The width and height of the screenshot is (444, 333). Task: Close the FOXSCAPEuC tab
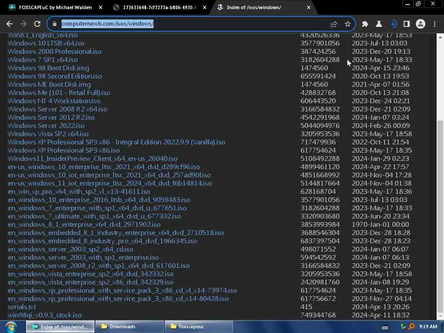pos(101,8)
